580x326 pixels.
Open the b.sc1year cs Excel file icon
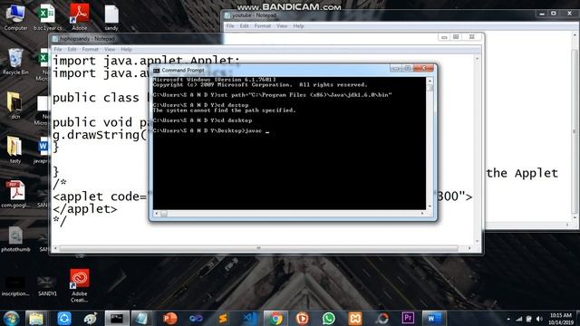(47, 16)
